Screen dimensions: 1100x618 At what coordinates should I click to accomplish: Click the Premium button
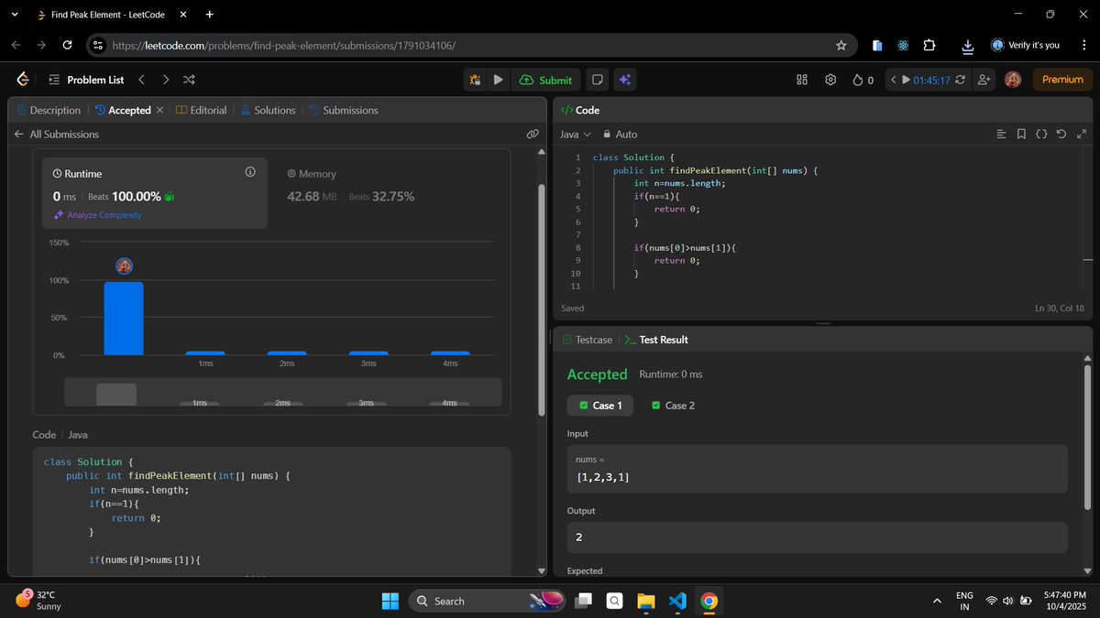1062,80
